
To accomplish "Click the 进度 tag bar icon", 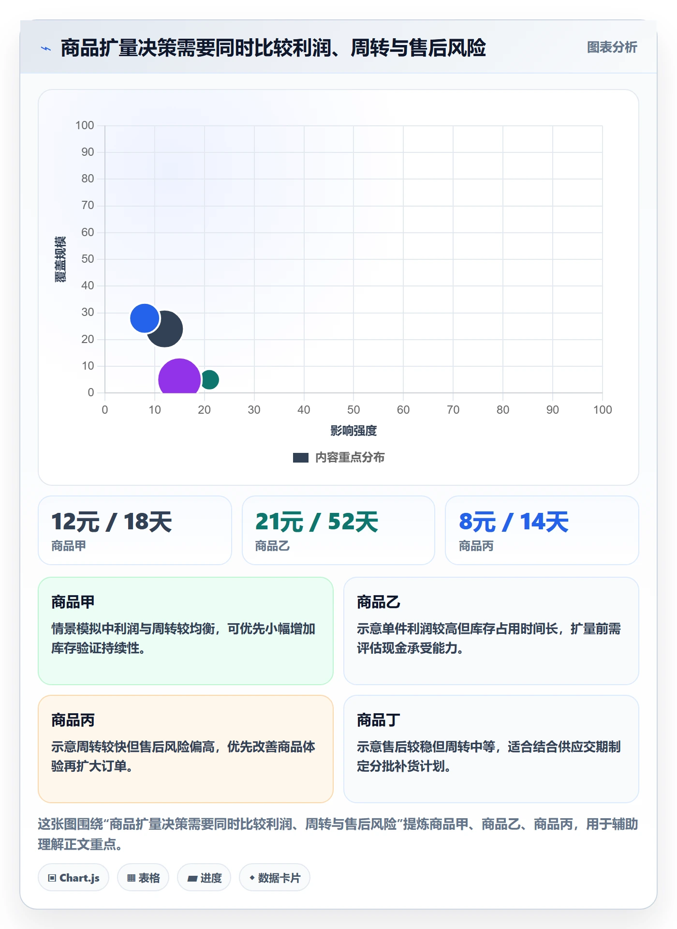I will point(192,878).
